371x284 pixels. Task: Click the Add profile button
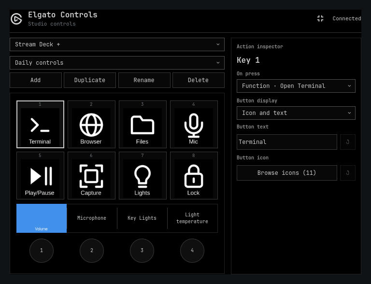coord(35,80)
